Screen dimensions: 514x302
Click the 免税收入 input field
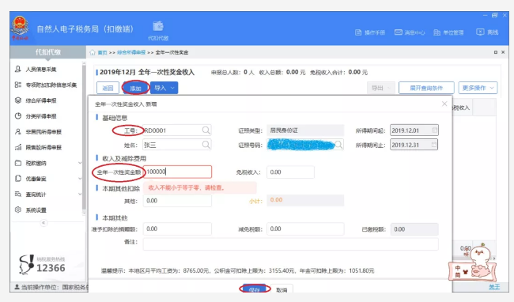[290, 172]
